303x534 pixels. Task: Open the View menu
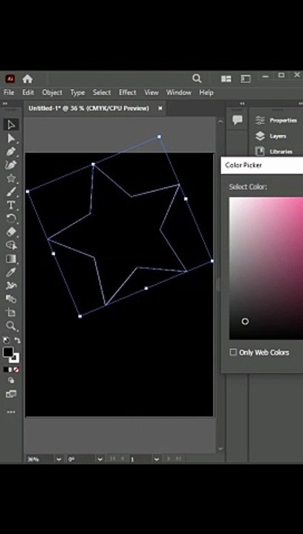pos(151,93)
